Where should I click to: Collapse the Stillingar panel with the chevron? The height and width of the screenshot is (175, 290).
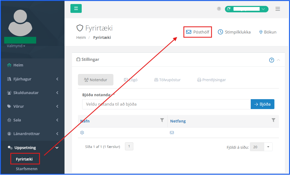point(278,60)
